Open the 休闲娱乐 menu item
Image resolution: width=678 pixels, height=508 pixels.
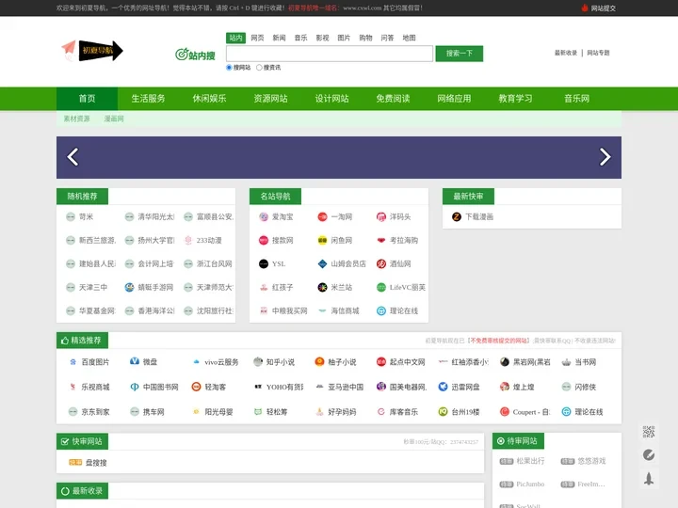(209, 99)
